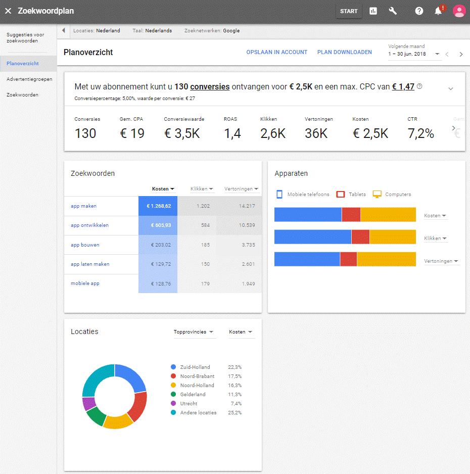Open the Topprovincies dropdown

click(194, 332)
